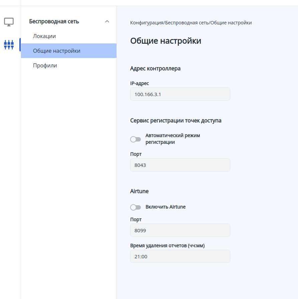The width and height of the screenshot is (298, 299).
Task: Click the Адрес контроллера section heading
Action: point(155,68)
